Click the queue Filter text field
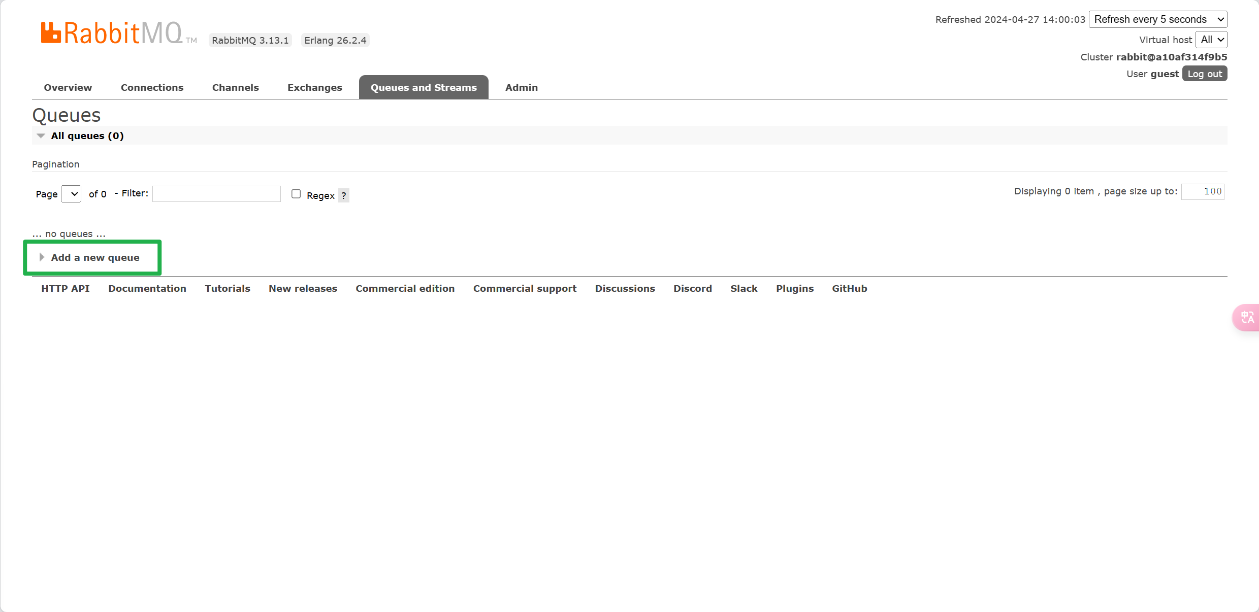This screenshot has height=612, width=1259. [216, 194]
